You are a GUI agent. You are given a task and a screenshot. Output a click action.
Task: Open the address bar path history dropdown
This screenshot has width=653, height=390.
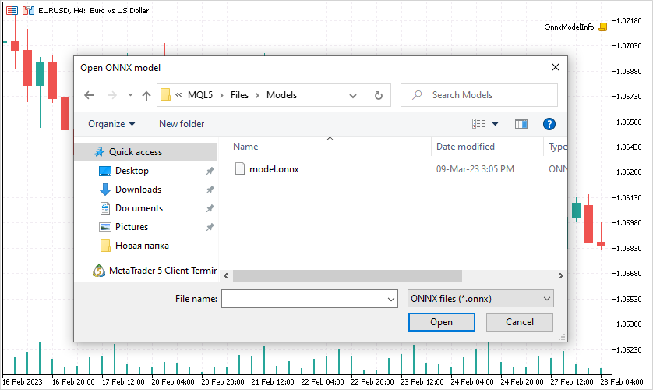point(353,95)
